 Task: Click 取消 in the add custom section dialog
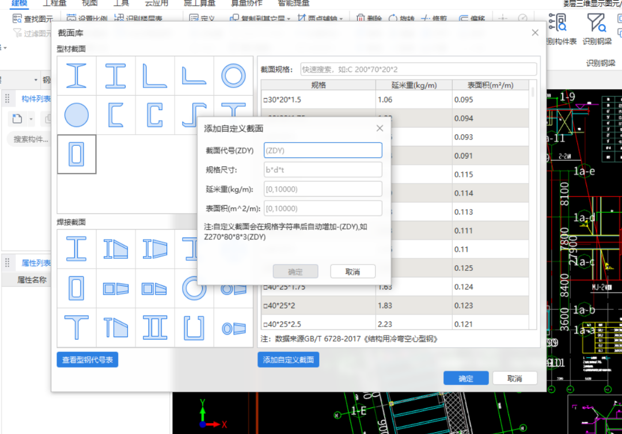pos(352,271)
